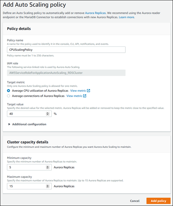Click Target value down arrow

click(x=48, y=115)
